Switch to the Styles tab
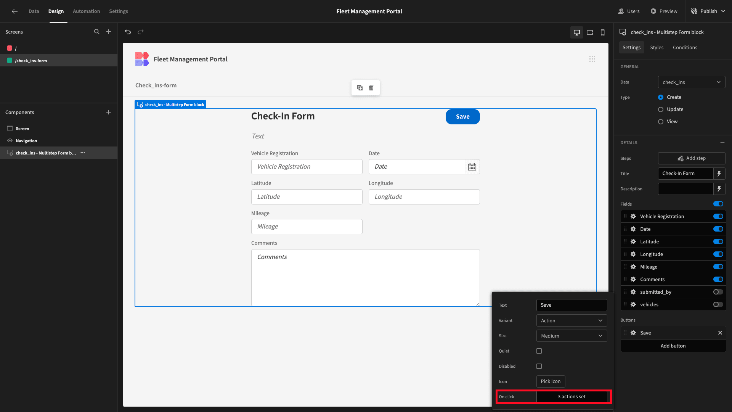Viewport: 732px width, 412px height. point(657,47)
